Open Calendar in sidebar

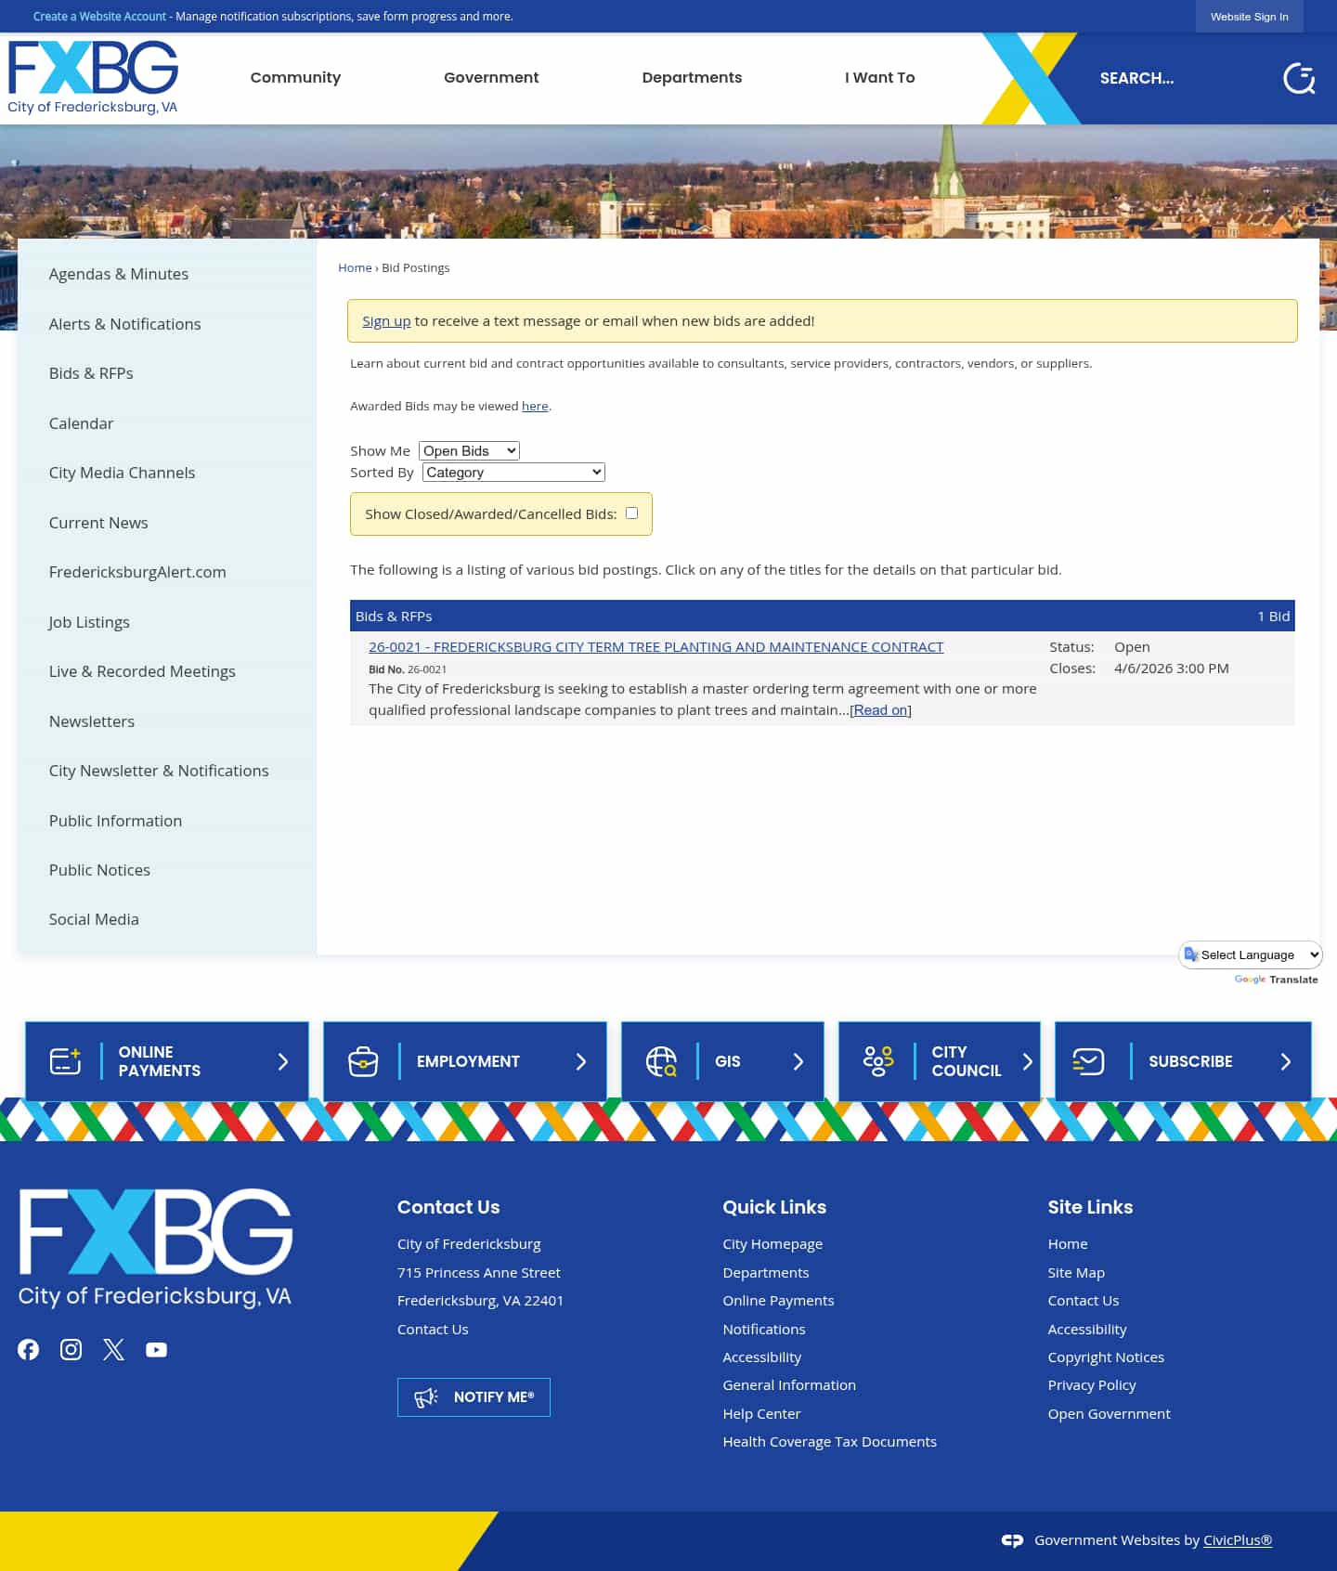point(81,423)
